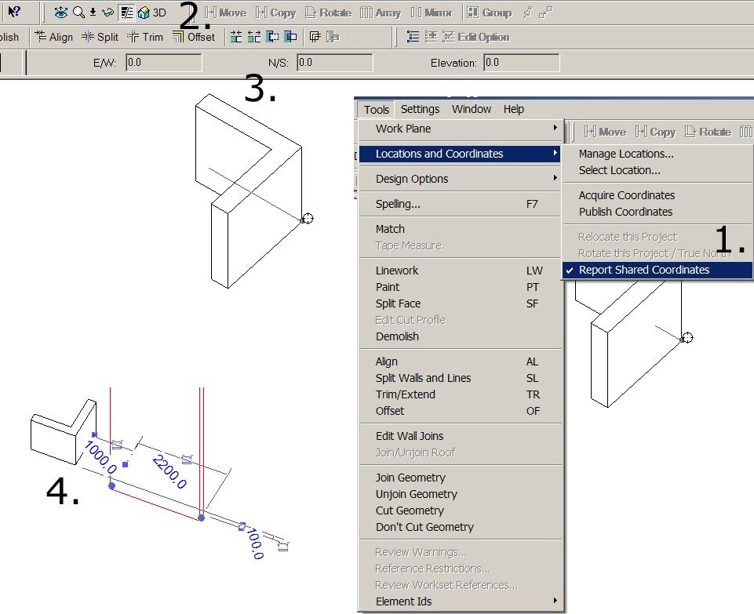Toggle the pin icon on the toolbar
Screen dimensions: 754x614
point(528,12)
